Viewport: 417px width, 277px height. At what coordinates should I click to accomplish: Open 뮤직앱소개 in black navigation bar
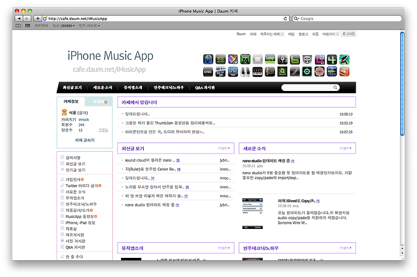point(133,88)
